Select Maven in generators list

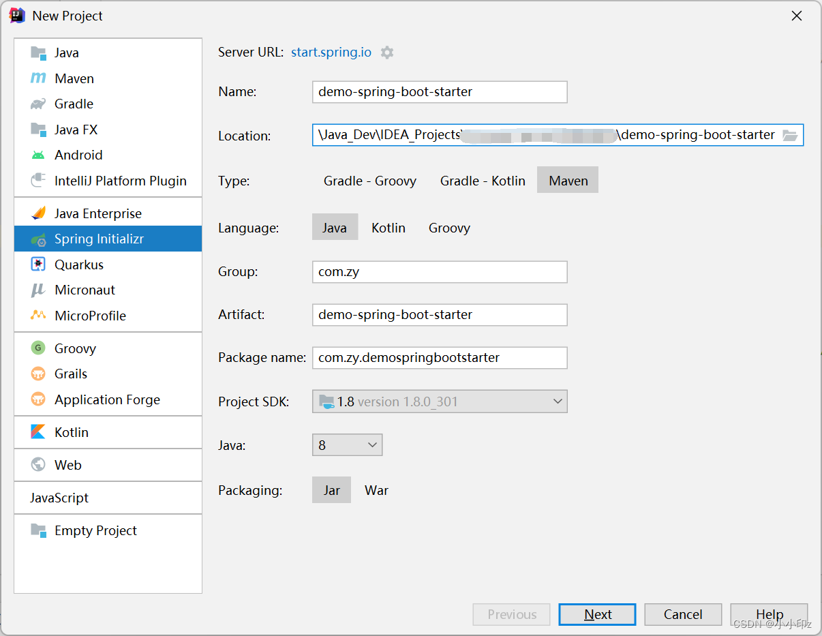tap(108, 78)
